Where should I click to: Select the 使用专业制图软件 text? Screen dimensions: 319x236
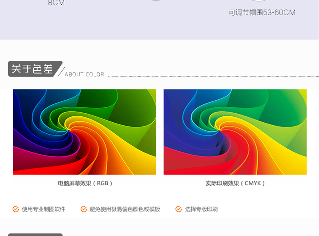coord(43,209)
